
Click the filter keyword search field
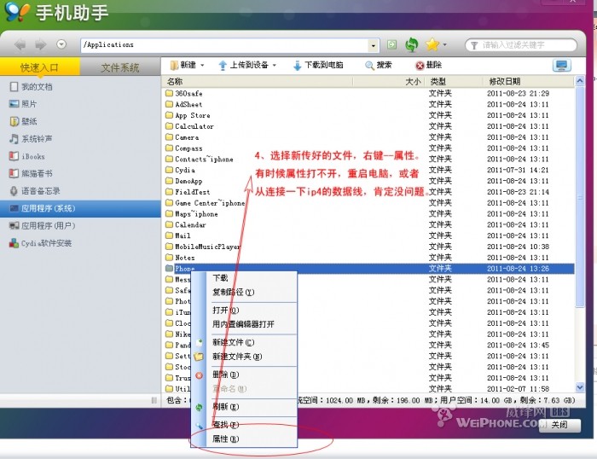click(521, 45)
